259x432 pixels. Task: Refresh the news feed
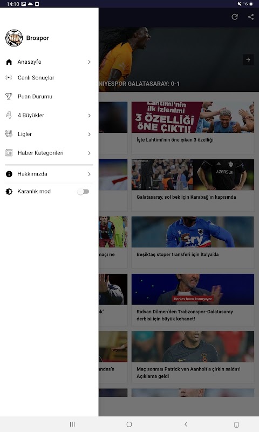coord(235,17)
